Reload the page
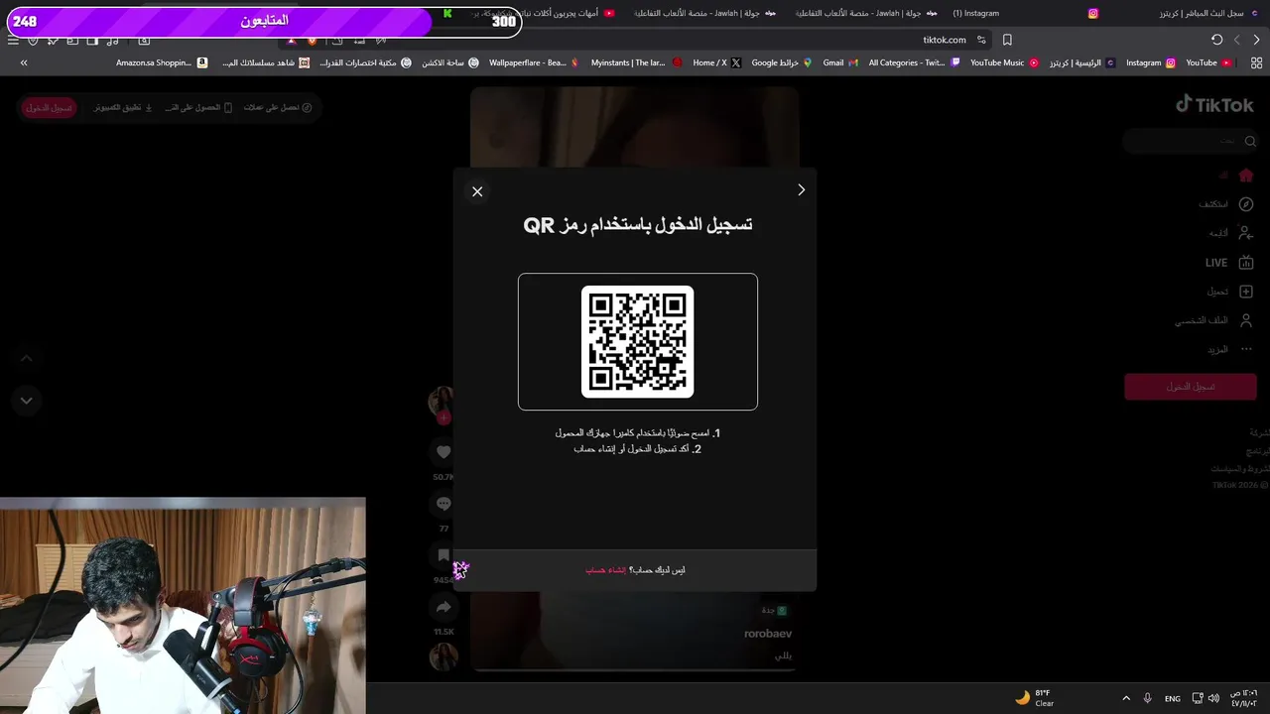1270x714 pixels. pos(1216,40)
